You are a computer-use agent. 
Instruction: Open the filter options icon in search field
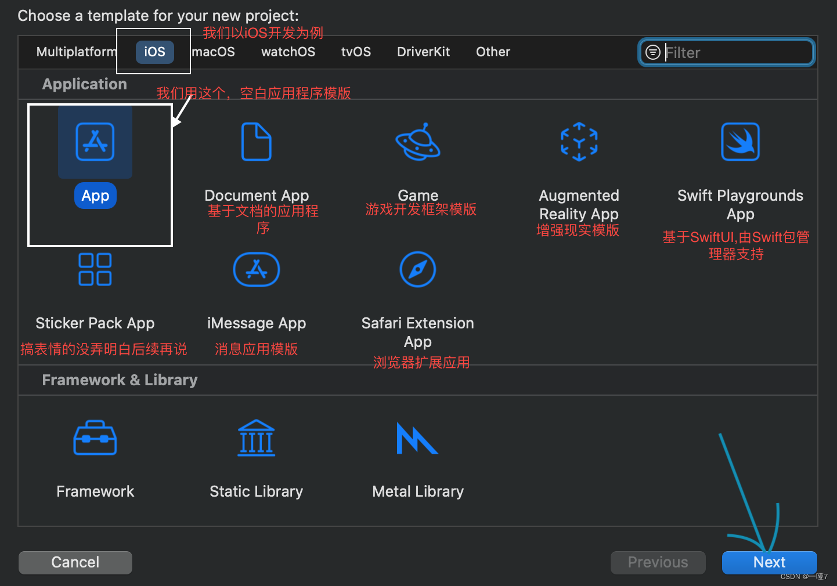pos(653,52)
